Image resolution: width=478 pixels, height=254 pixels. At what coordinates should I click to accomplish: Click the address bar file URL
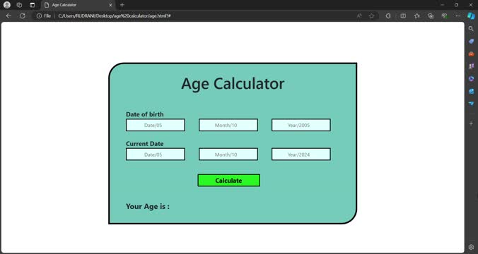115,16
